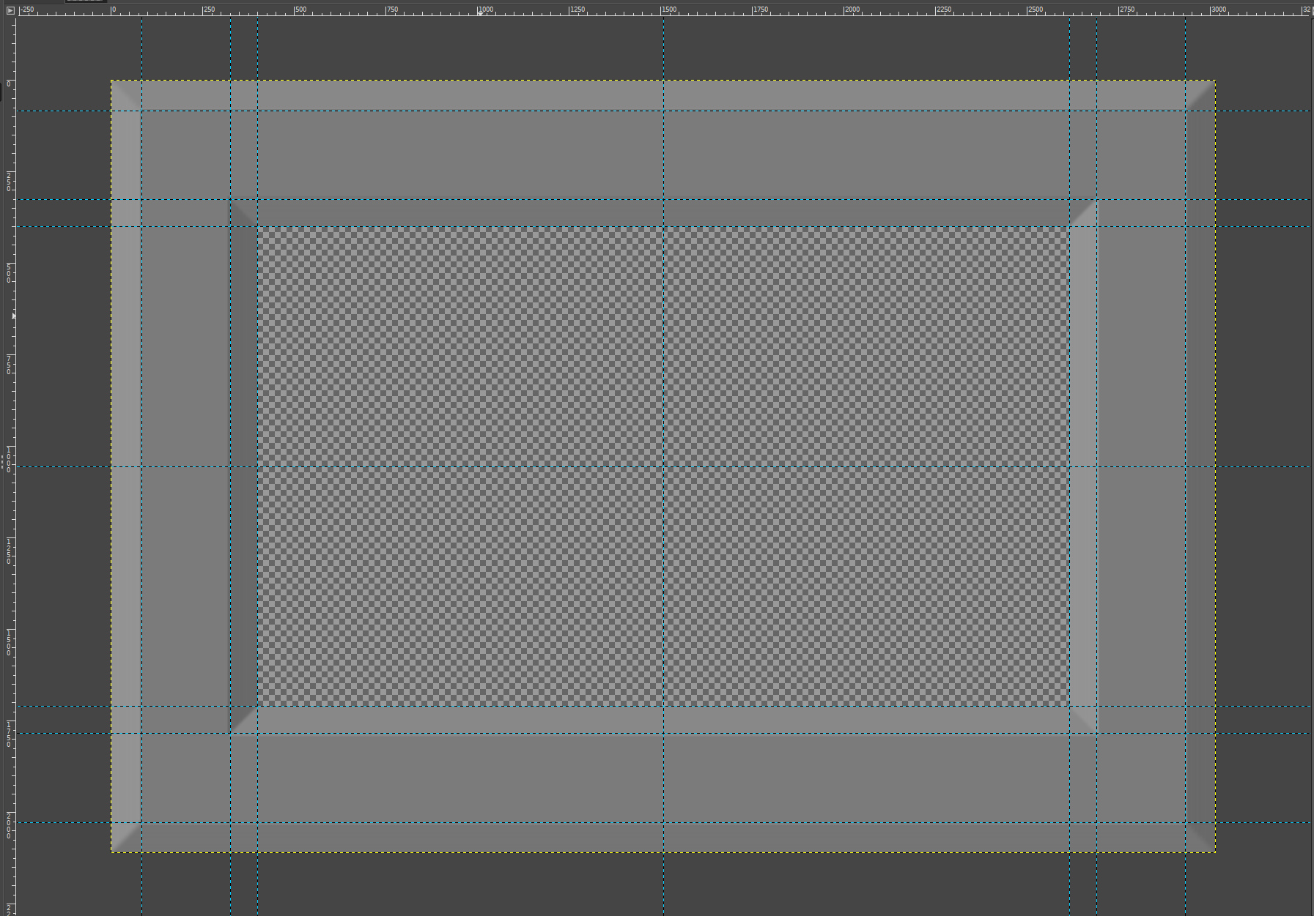Click the horizontal ruler at the 1500 mark

(668, 10)
